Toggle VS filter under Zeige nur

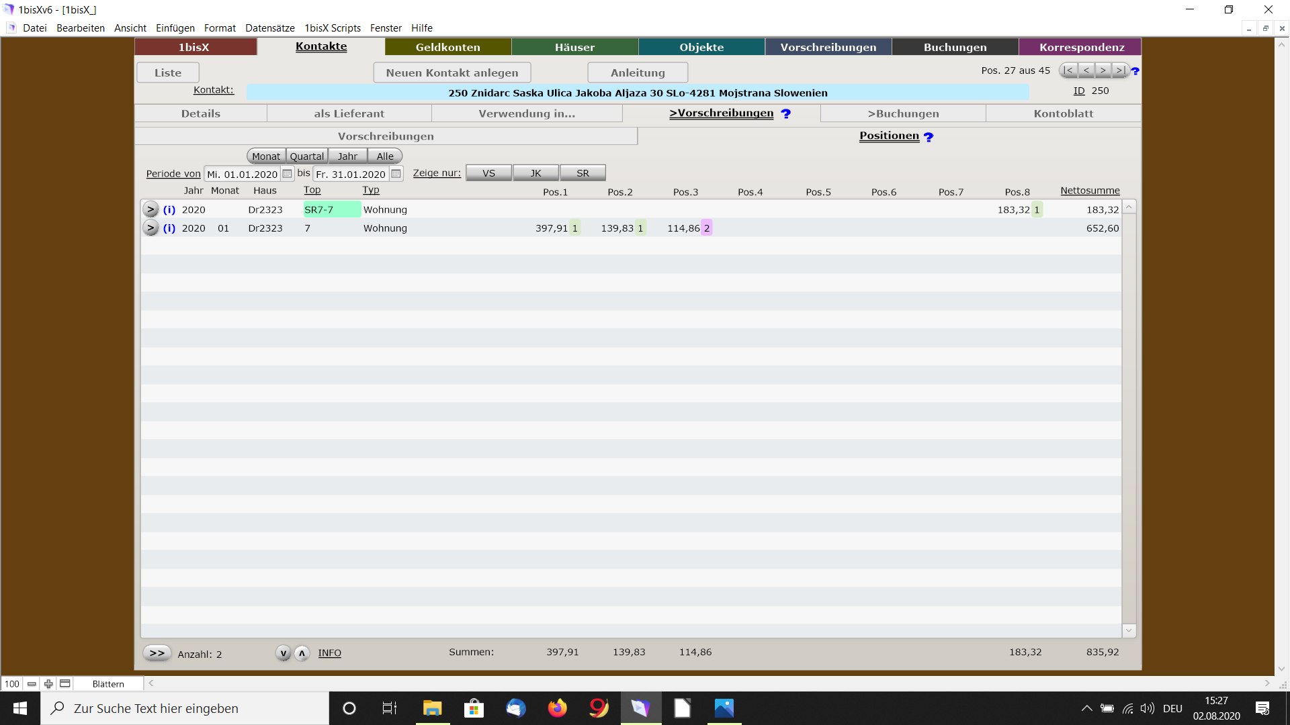click(x=488, y=173)
